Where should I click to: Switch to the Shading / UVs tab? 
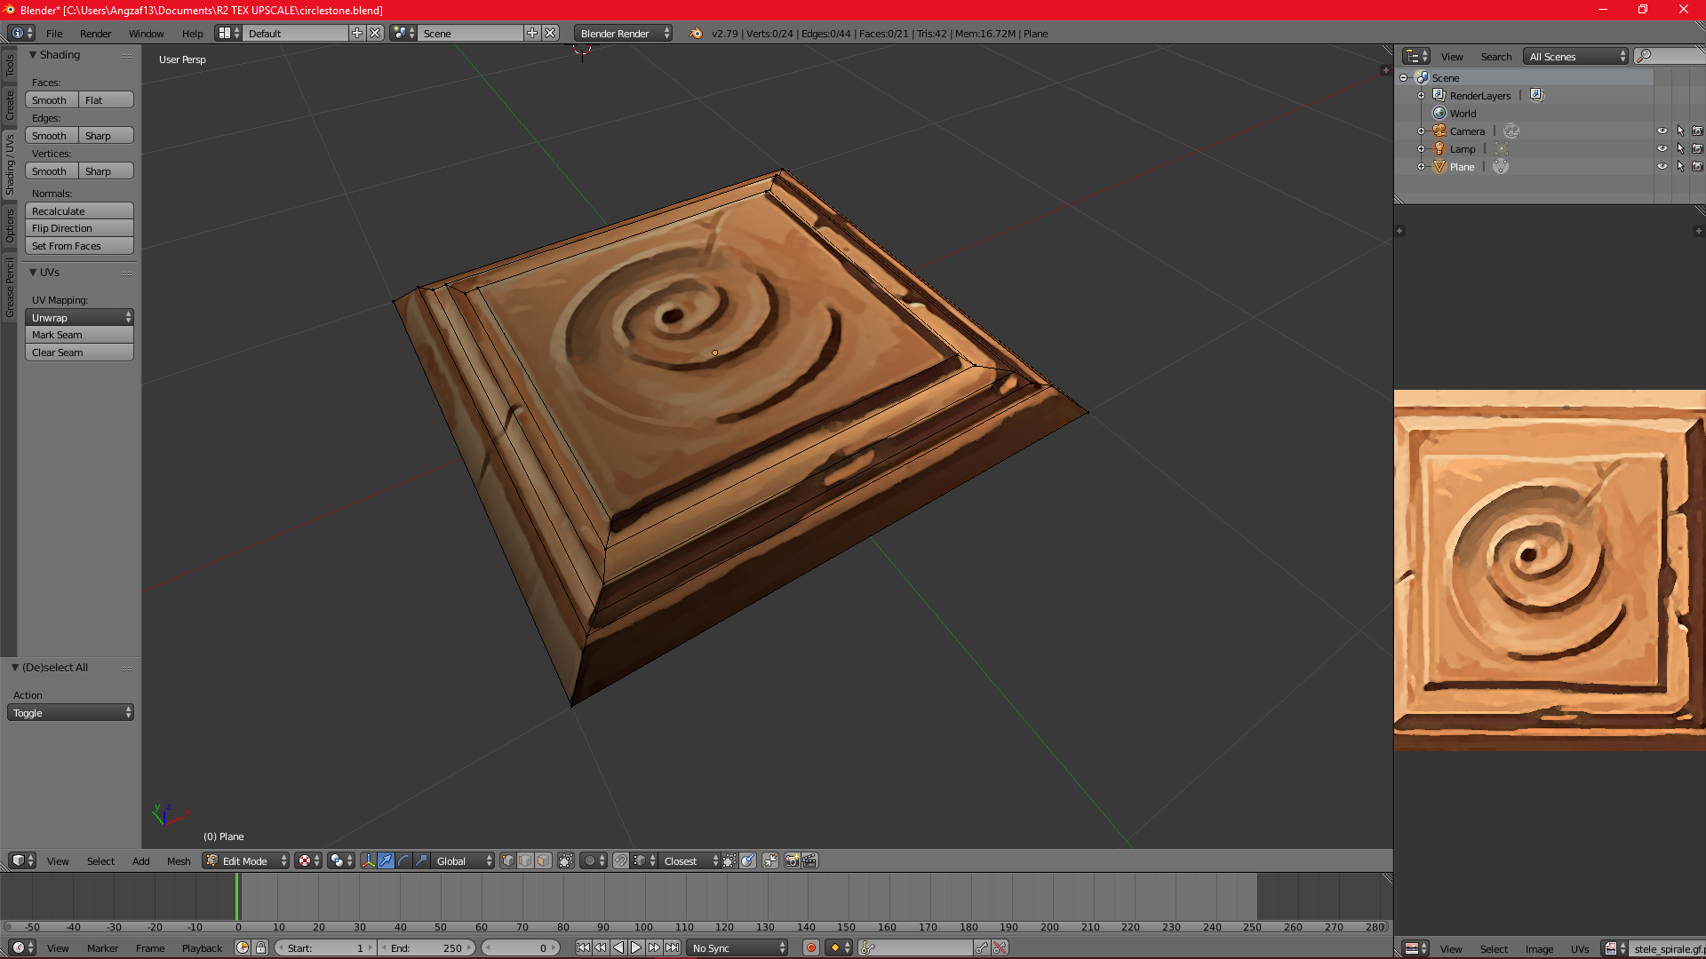pyautogui.click(x=9, y=164)
